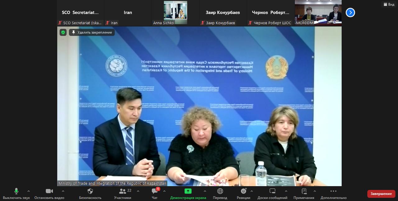
Task: Open the Перевод interpretation globe
Action: point(220,194)
